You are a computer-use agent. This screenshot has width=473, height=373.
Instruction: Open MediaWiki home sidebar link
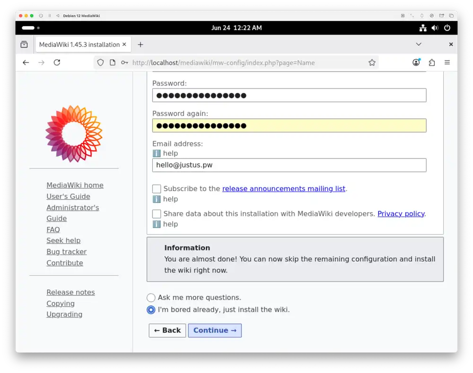coord(75,185)
